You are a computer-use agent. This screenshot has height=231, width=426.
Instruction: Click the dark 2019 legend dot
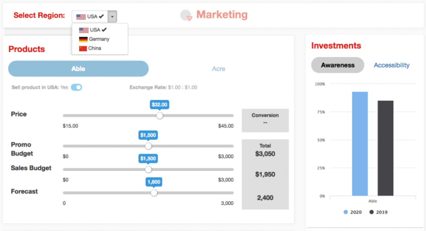(x=372, y=212)
